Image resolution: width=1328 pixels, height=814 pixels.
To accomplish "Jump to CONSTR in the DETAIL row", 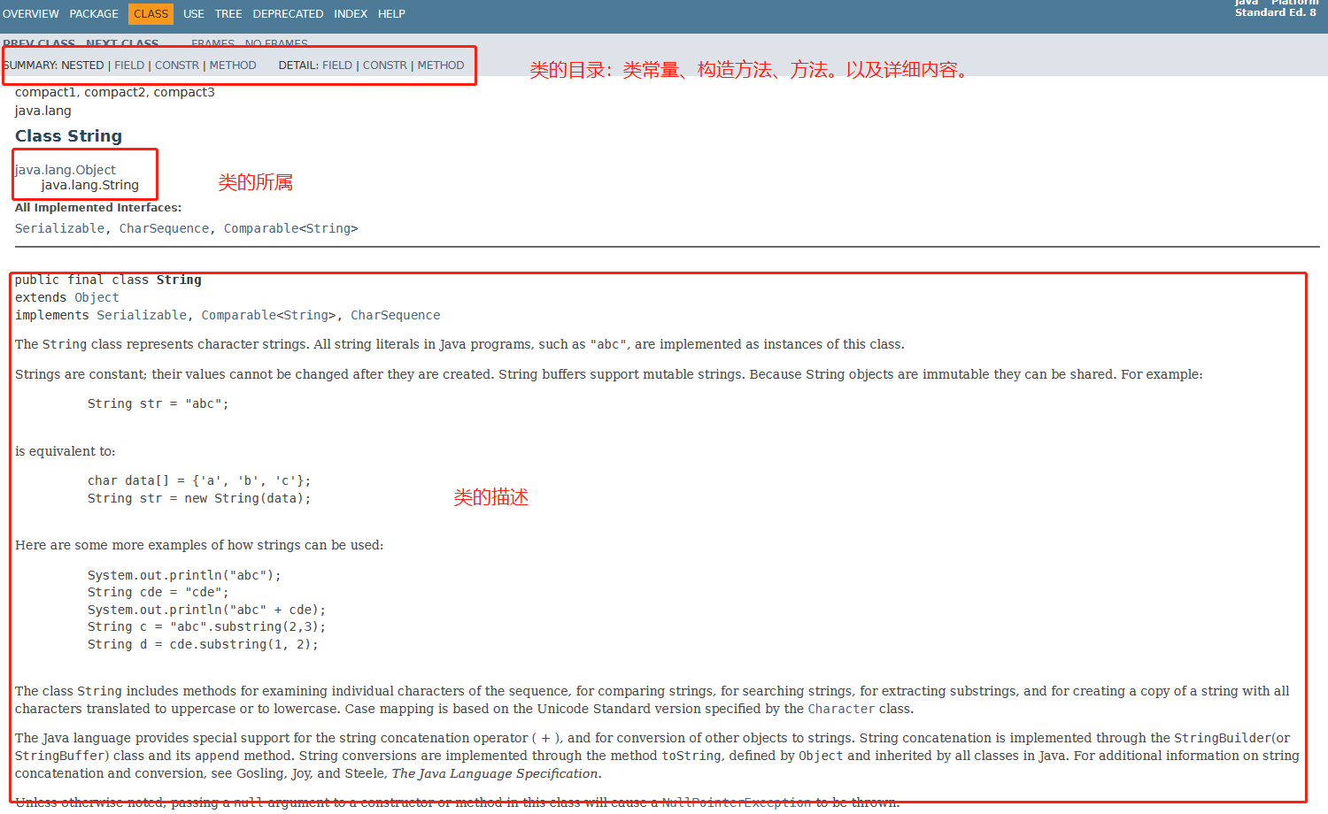I will click(385, 65).
